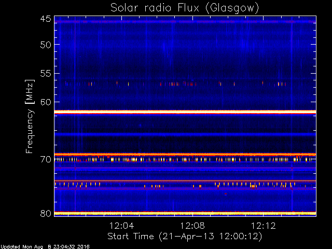The width and height of the screenshot is (332, 249).
Task: Click the 55 frequency tick label
Action: click(x=46, y=74)
